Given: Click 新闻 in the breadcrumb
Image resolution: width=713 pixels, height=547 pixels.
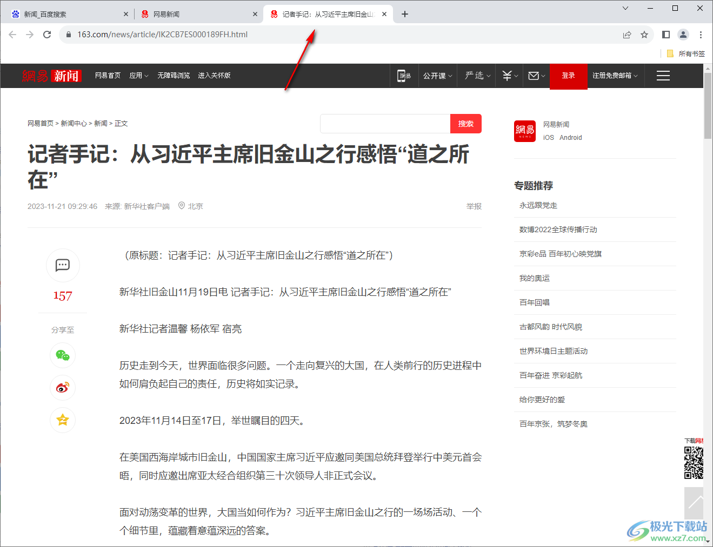Looking at the screenshot, I should coord(101,124).
